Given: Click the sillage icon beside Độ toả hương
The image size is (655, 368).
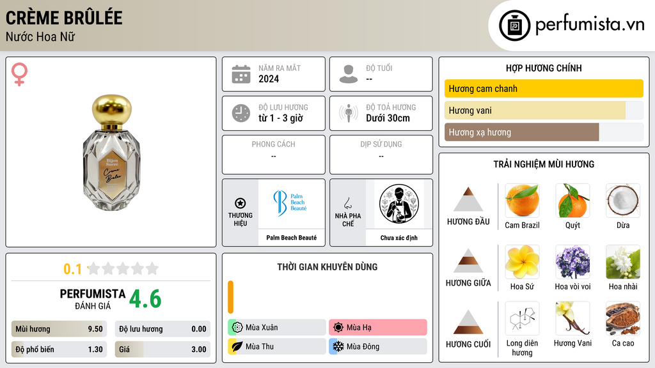Looking at the screenshot, I should coord(349,113).
